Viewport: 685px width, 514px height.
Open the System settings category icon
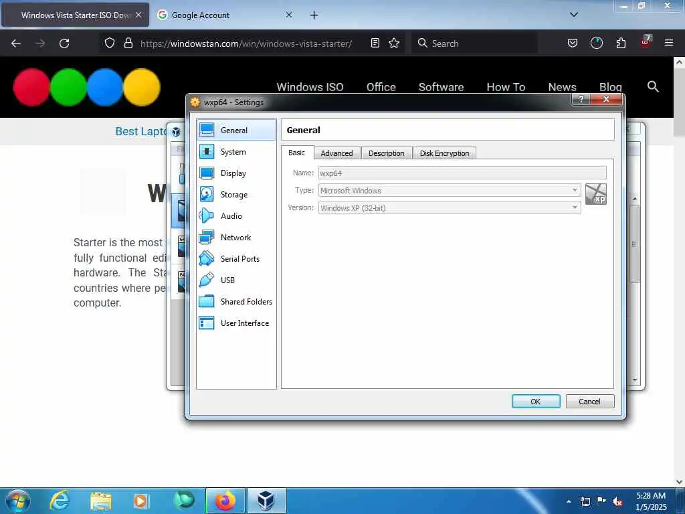207,151
